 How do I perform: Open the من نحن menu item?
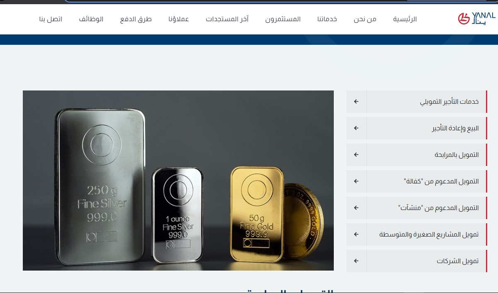click(365, 19)
